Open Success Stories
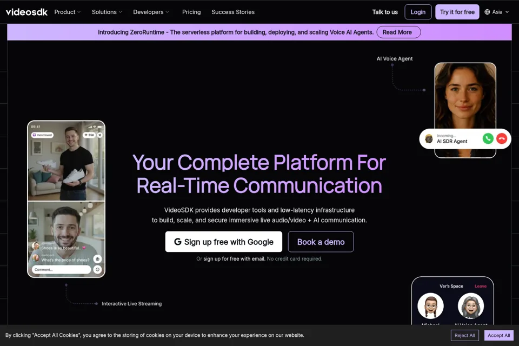This screenshot has width=519, height=346. (x=233, y=12)
